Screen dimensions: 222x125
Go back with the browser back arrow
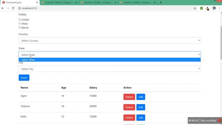[2, 8]
